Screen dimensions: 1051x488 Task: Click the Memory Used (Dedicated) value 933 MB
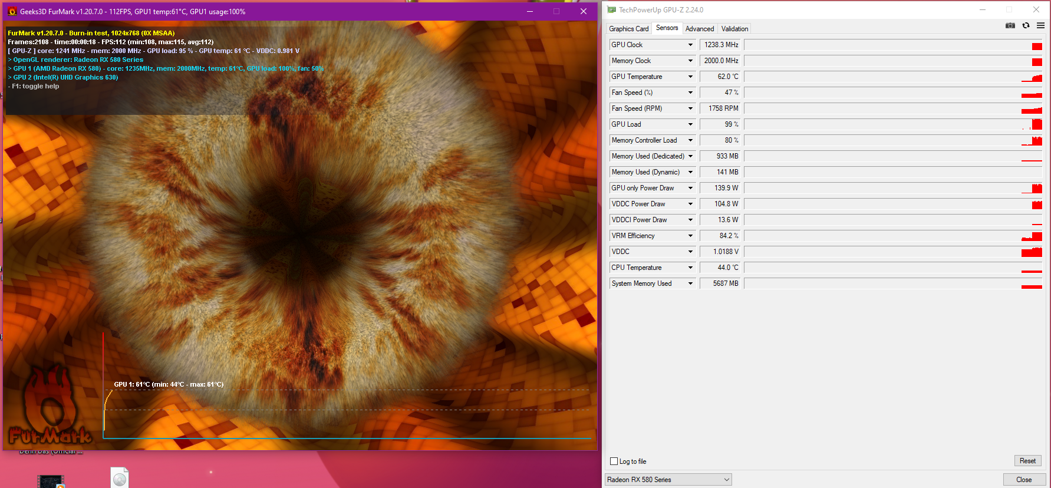[x=721, y=156]
